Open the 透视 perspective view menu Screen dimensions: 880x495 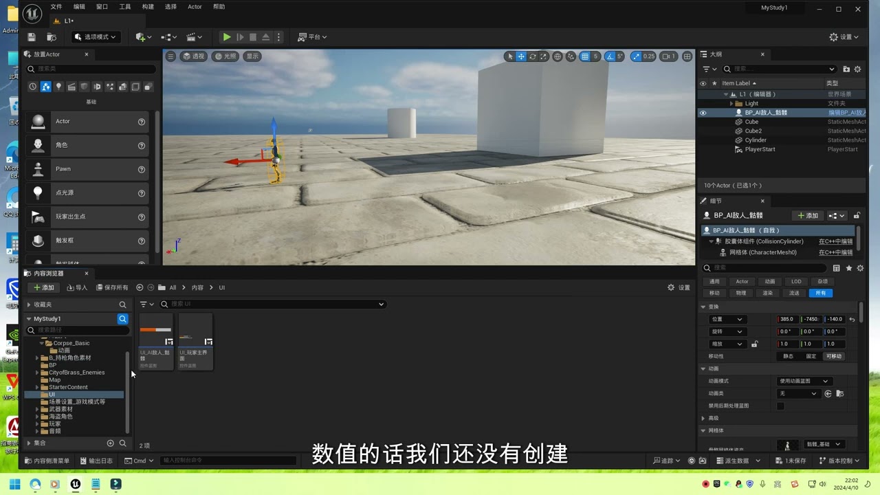pos(194,56)
